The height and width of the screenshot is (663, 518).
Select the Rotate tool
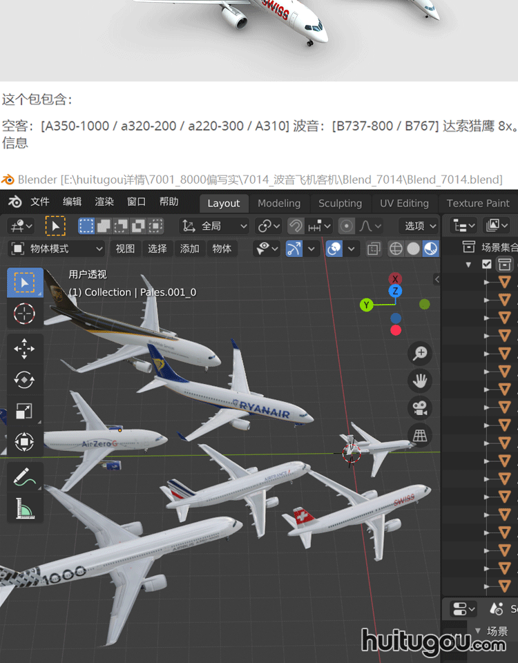click(25, 380)
